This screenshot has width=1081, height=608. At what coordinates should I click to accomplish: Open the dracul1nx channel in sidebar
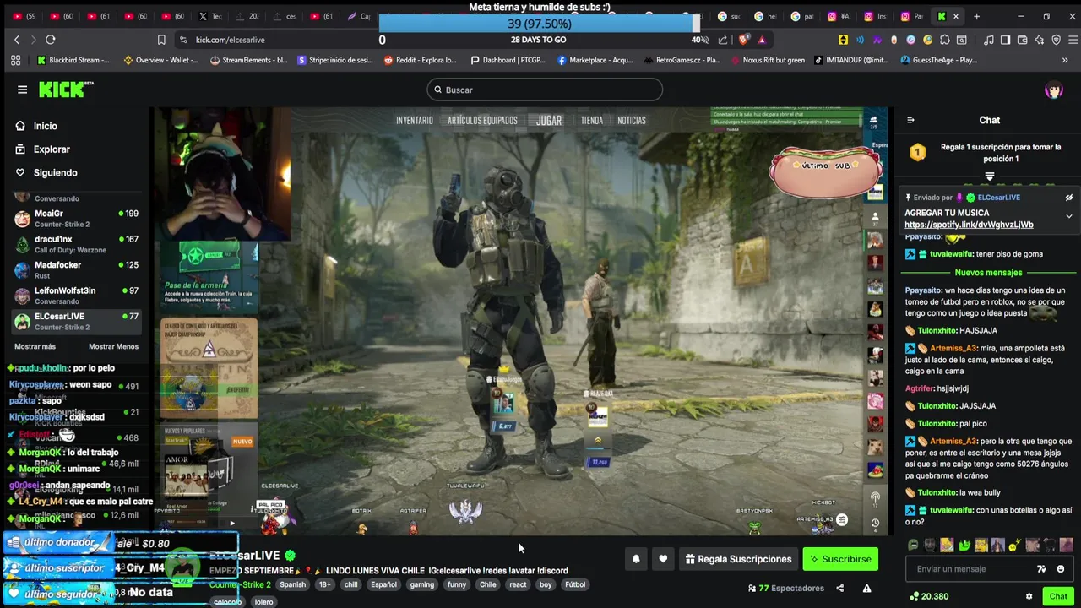(x=76, y=244)
